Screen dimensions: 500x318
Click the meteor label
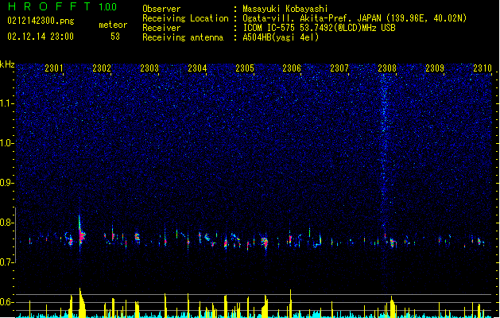click(x=113, y=25)
